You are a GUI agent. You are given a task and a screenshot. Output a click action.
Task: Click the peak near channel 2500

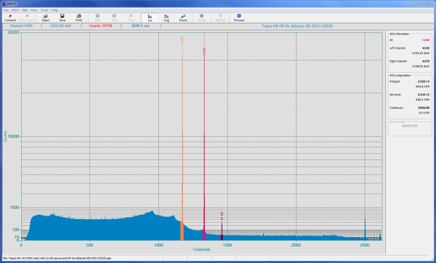(x=365, y=229)
